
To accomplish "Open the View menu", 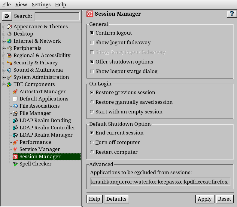I will (21, 5).
